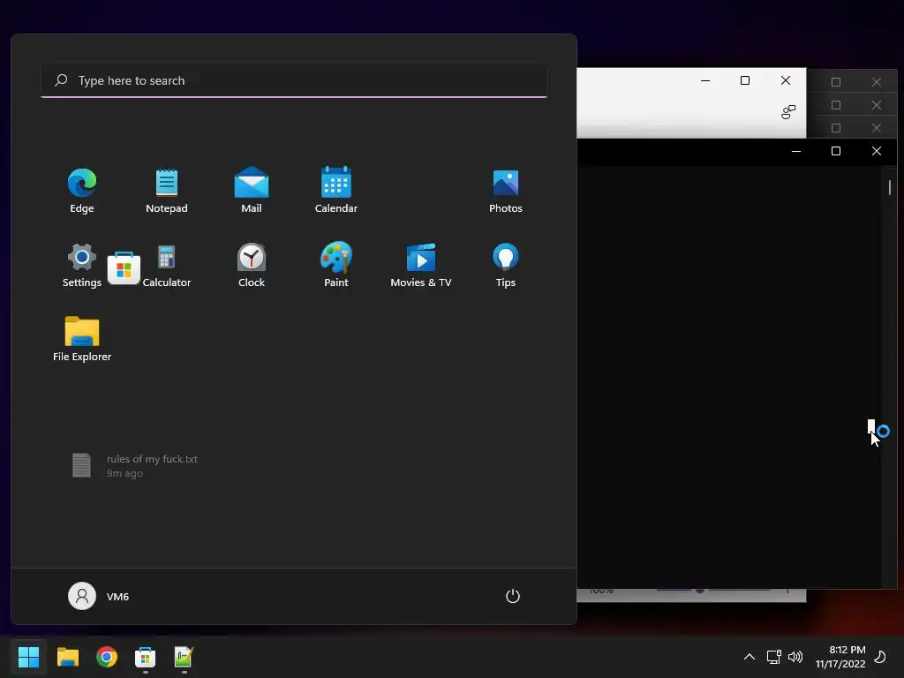Open File Explorer from the taskbar
904x678 pixels.
[67, 657]
